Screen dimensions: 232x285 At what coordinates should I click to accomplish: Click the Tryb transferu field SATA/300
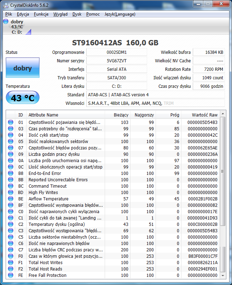[117, 78]
